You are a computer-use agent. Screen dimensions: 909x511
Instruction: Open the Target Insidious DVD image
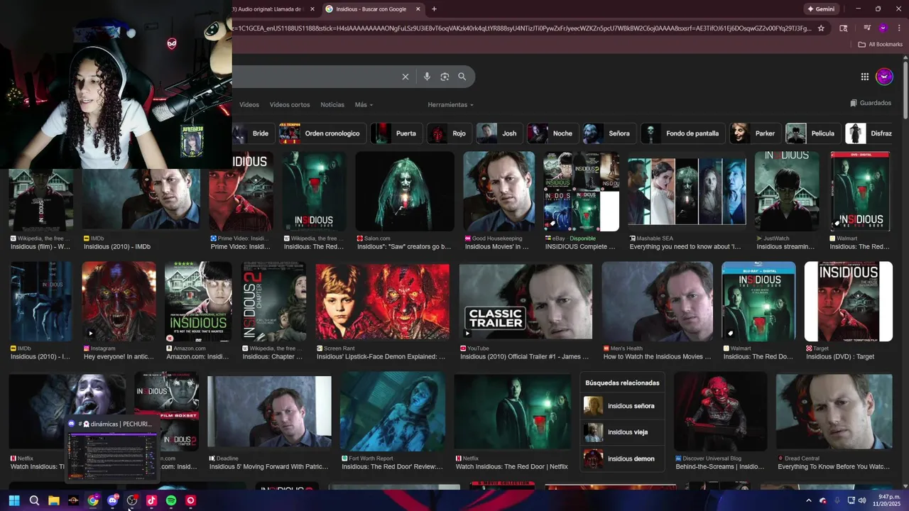coord(848,302)
